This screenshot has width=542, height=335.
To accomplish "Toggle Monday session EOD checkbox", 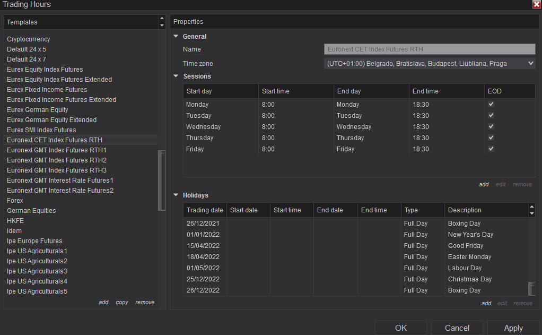I will [491, 105].
